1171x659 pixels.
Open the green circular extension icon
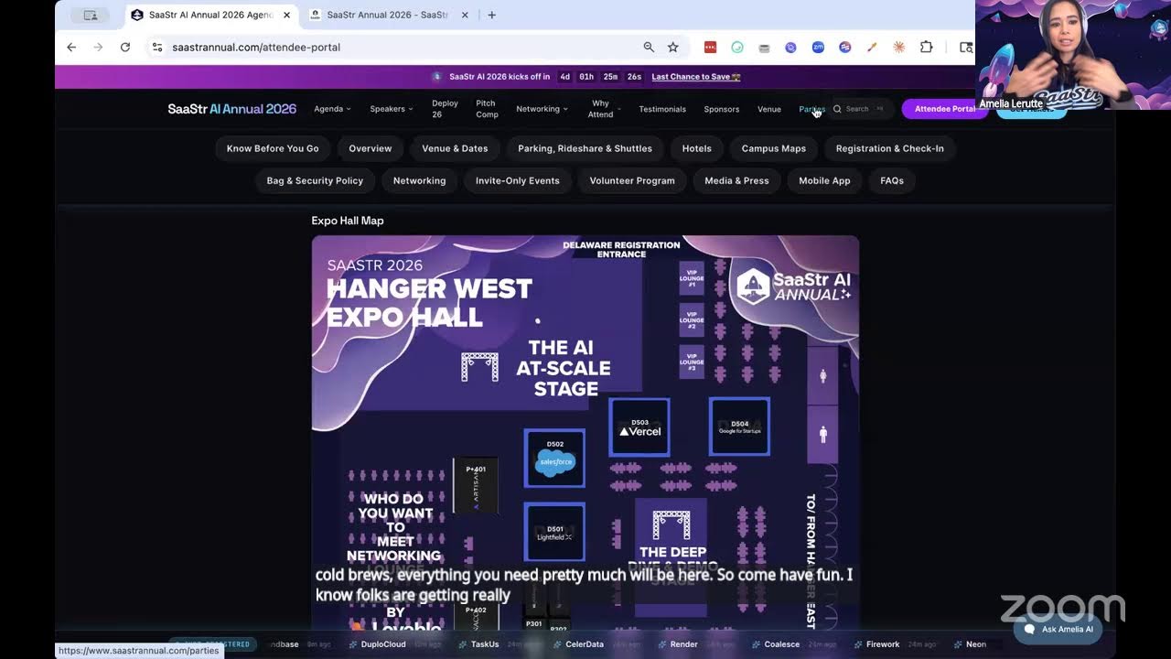[737, 47]
